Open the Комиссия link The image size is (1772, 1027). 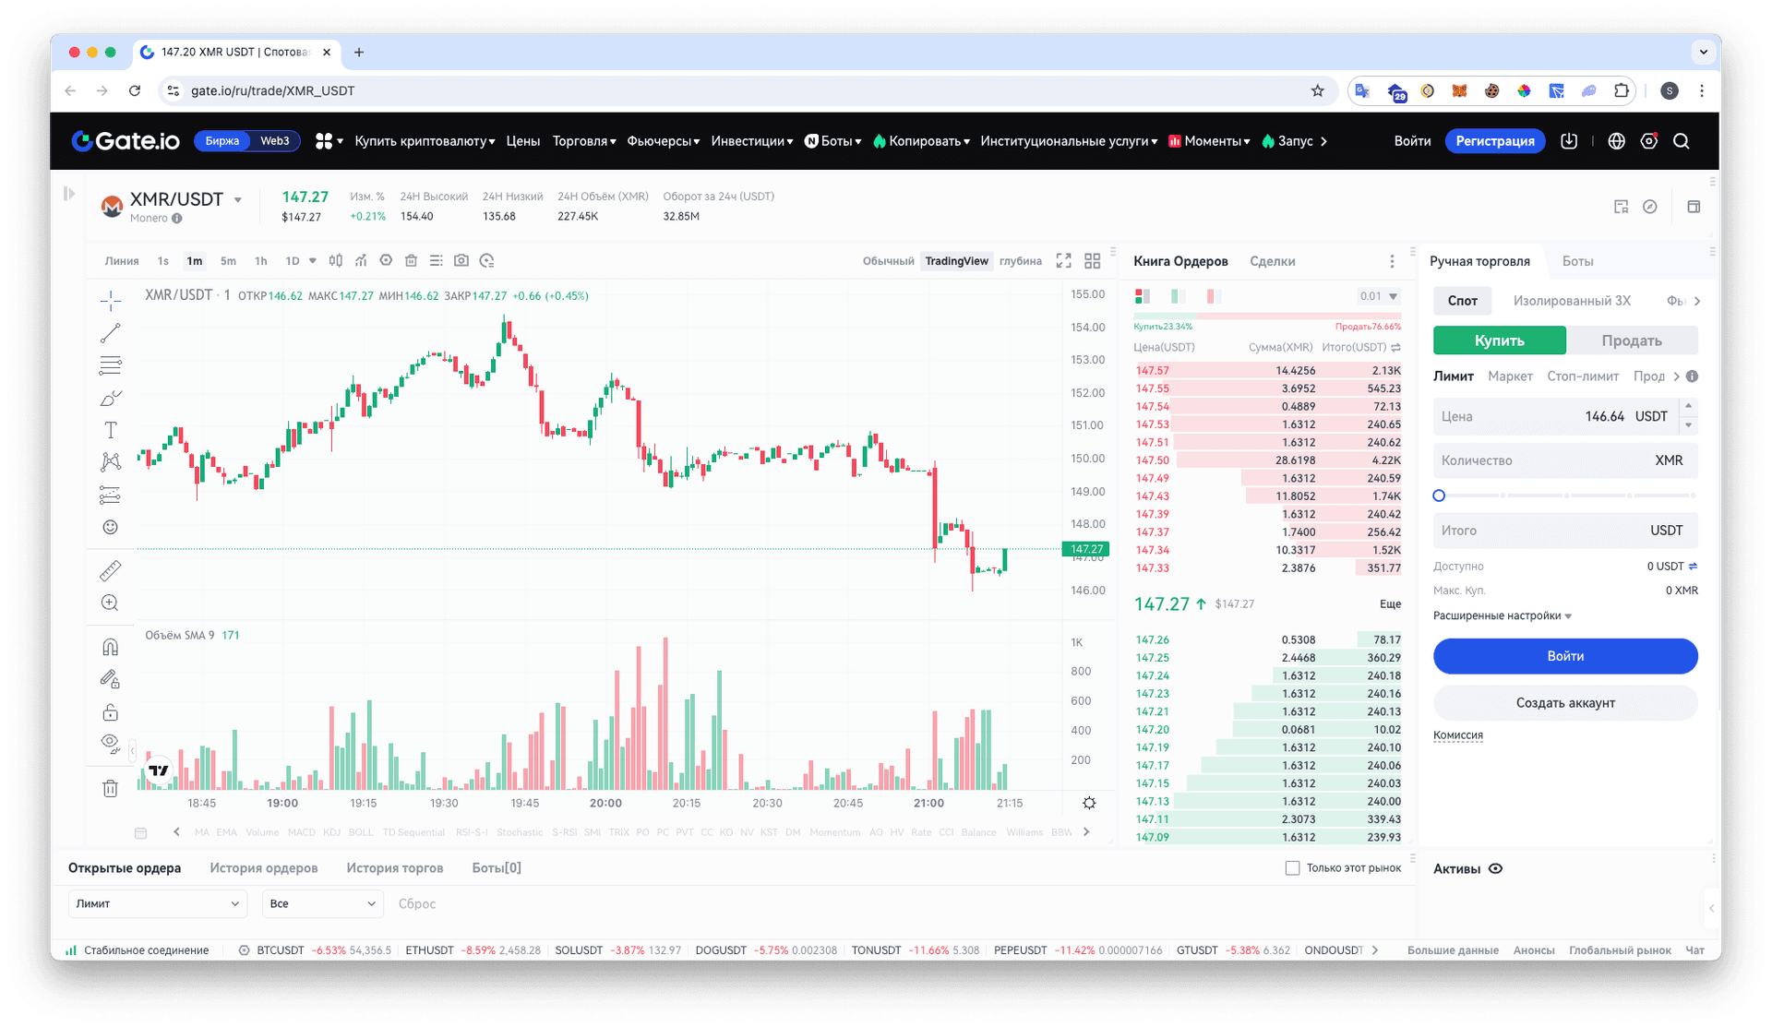1458,735
